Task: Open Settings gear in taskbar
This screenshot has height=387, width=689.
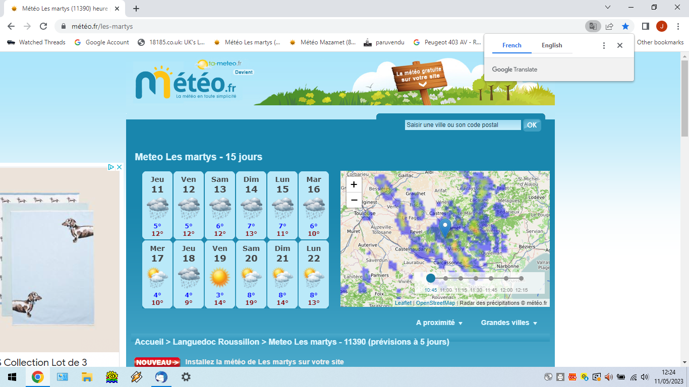Action: coord(186,377)
